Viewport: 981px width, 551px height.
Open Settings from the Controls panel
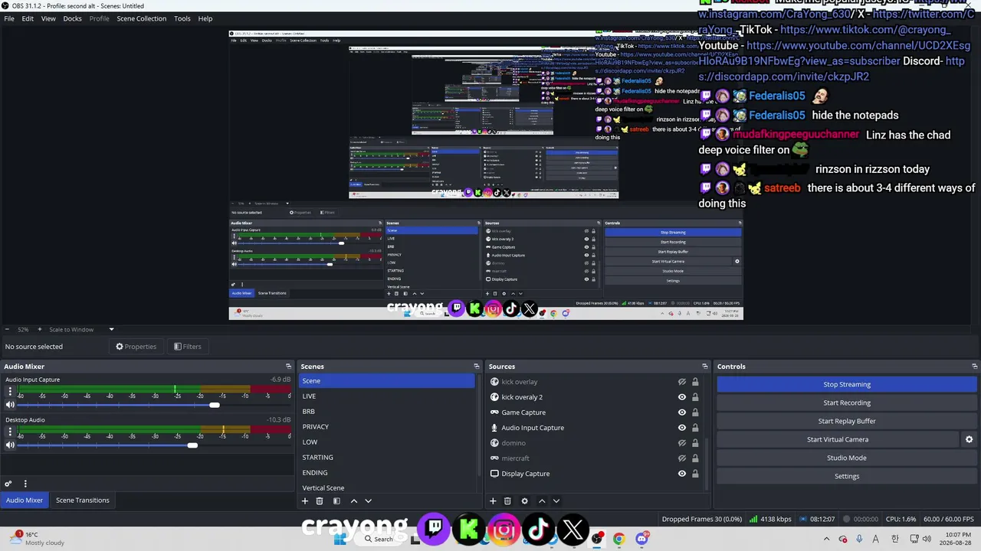(847, 476)
